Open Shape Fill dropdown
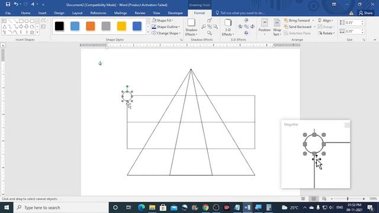This screenshot has height=213, width=379. coord(163,21)
